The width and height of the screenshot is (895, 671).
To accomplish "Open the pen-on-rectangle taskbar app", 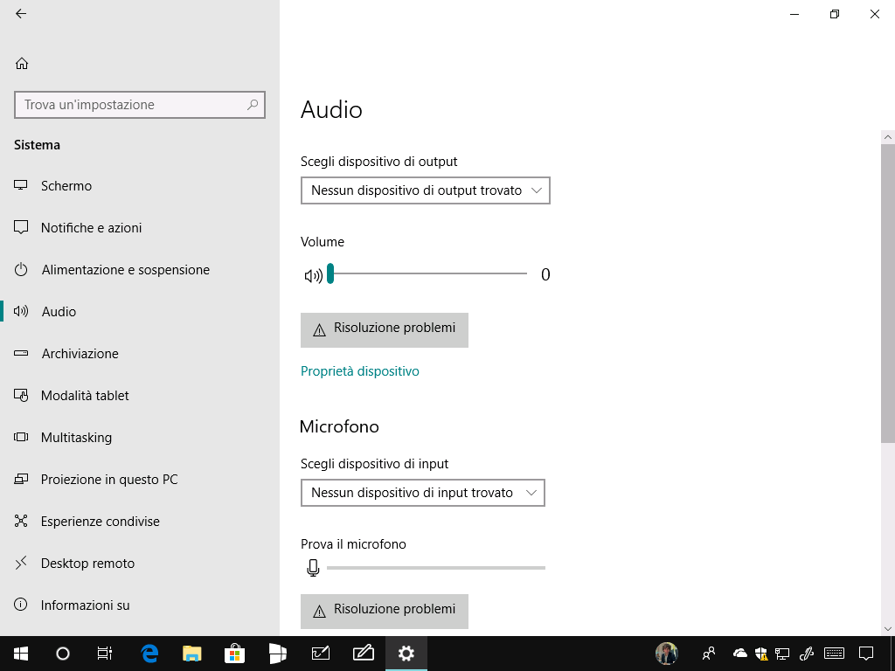I will pos(363,654).
